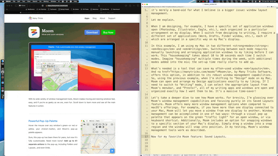Open the Support navigation link
The height and width of the screenshot is (156, 278).
[112, 18]
